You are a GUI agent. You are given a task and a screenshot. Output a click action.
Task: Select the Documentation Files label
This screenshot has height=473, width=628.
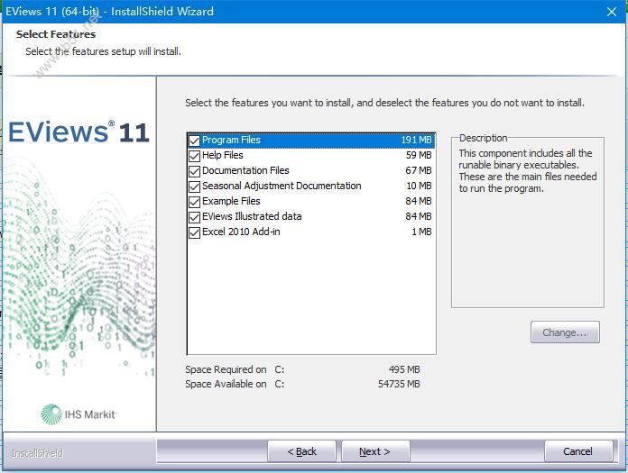tap(245, 170)
